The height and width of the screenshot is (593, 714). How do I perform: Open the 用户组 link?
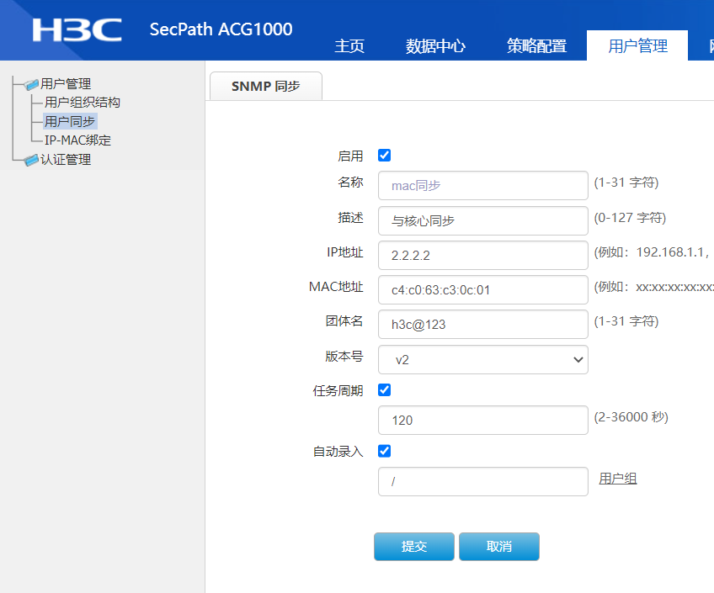click(x=617, y=479)
